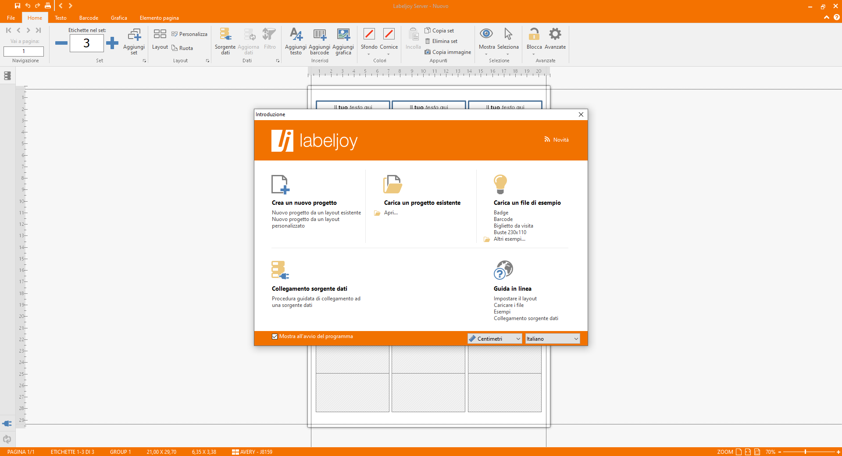The image size is (842, 456).
Task: Click the Blocca padlock icon
Action: pos(534,35)
